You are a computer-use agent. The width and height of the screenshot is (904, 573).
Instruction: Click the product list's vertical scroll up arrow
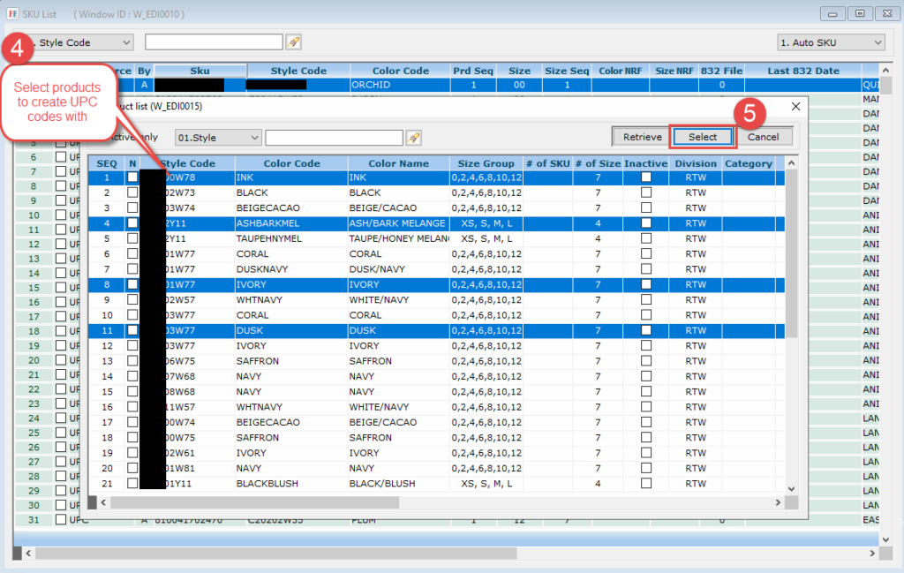coord(791,162)
